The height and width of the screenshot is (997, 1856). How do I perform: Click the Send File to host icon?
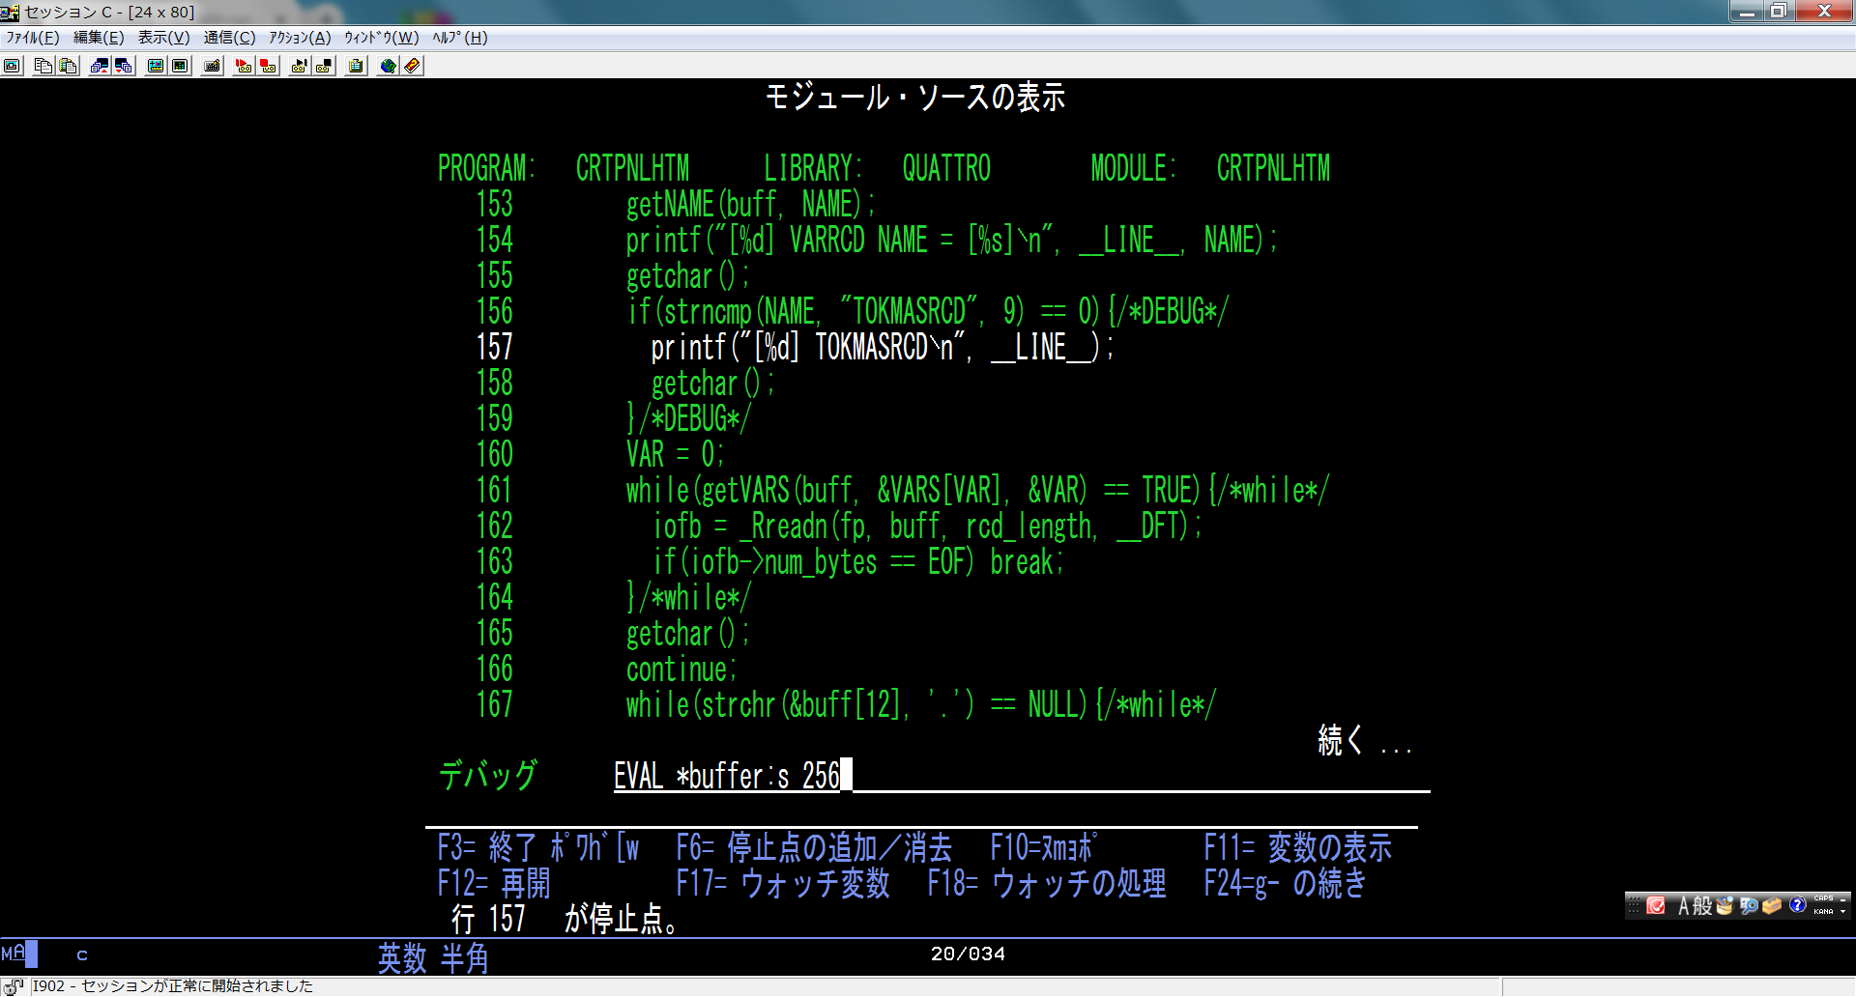[99, 66]
